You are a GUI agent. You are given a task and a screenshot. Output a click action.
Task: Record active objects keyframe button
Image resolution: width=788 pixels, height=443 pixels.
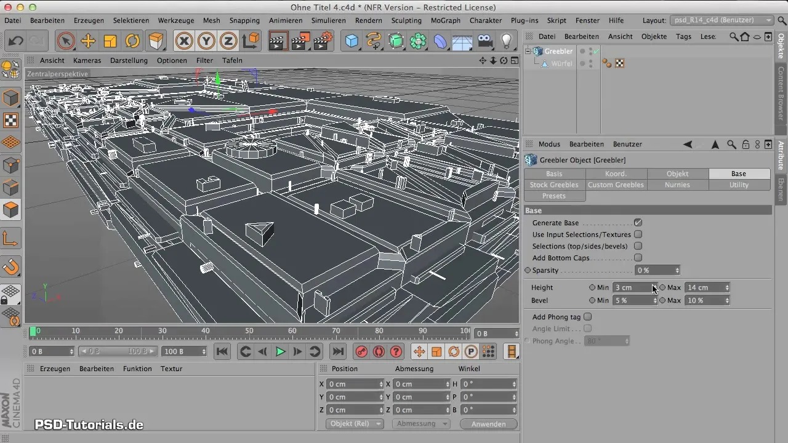pyautogui.click(x=361, y=352)
